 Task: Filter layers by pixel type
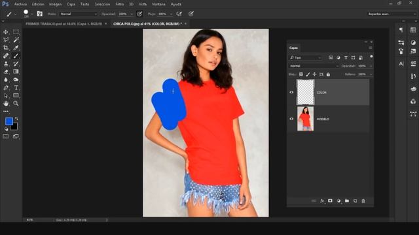coord(331,57)
